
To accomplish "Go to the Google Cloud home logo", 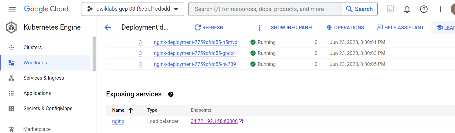I will (x=46, y=9).
